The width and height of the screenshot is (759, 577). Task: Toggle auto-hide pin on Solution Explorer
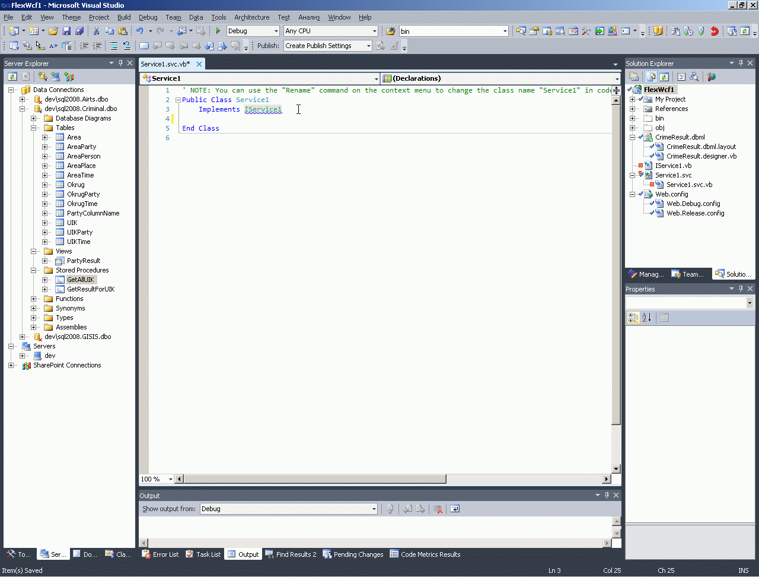(x=741, y=63)
